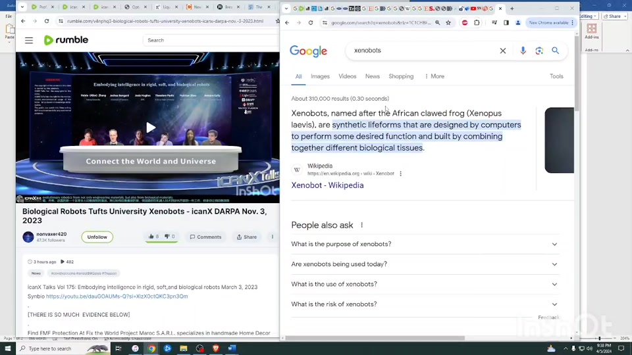The image size is (632, 355).
Task: Switch to the Images results tab
Action: pos(320,76)
